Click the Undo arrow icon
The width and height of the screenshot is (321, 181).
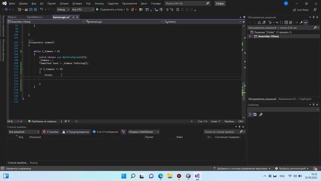(x=42, y=10)
